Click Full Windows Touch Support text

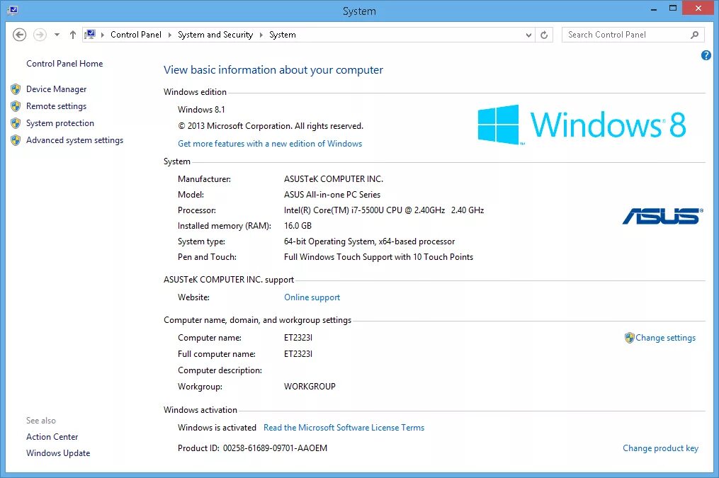[378, 257]
